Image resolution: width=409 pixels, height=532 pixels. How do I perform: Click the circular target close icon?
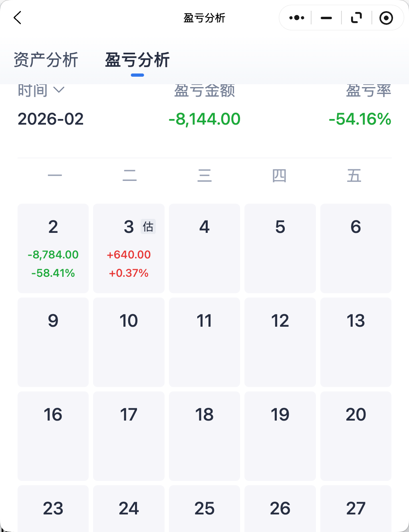(x=386, y=18)
